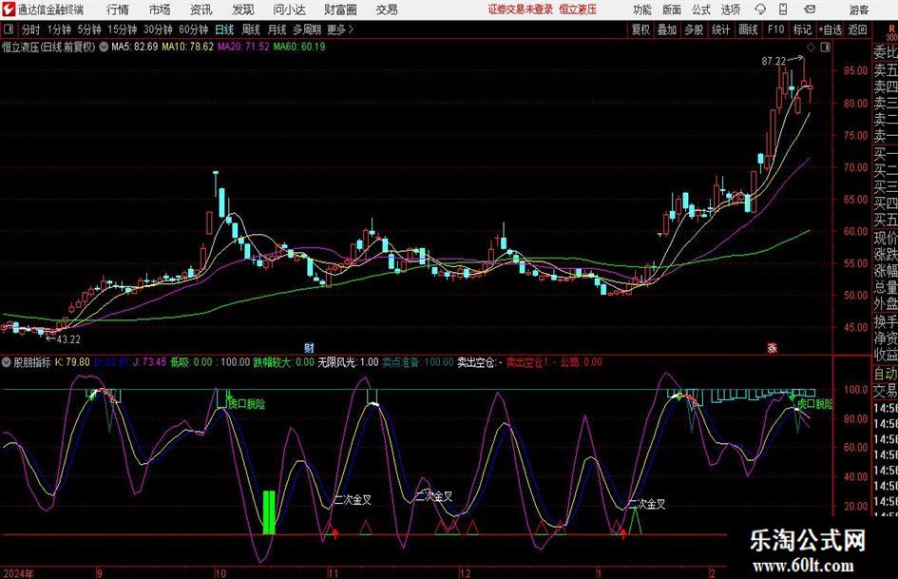Open the 问小达 menu
The height and width of the screenshot is (579, 898).
tap(289, 10)
